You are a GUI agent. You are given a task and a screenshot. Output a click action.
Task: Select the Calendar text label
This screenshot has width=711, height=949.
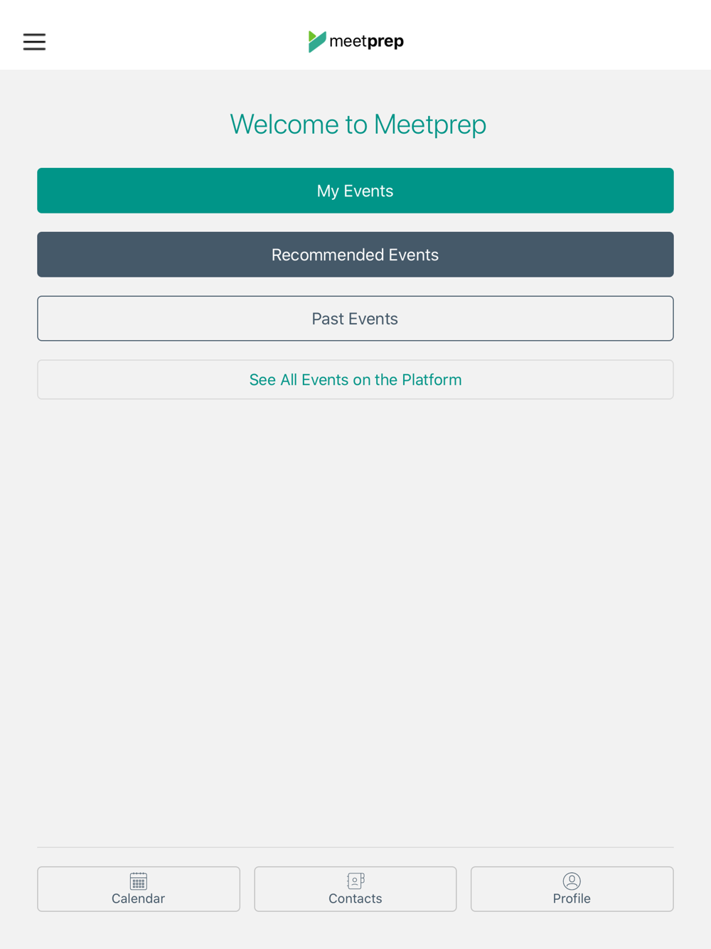pos(138,898)
